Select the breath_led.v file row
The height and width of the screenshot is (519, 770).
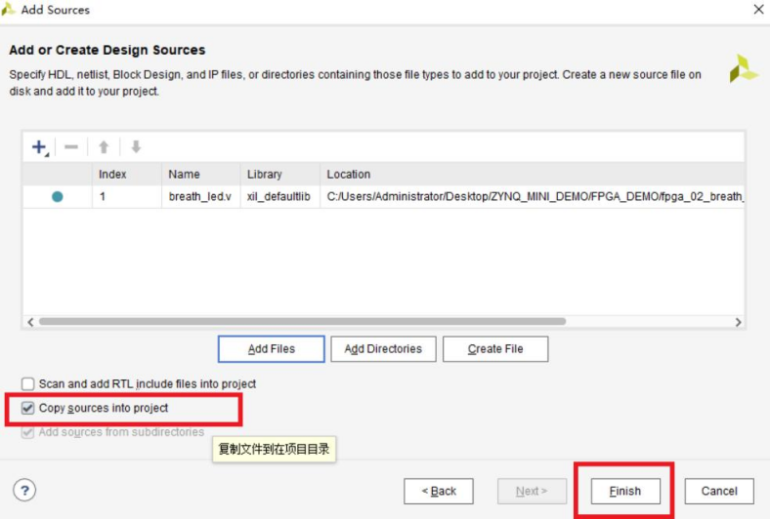click(x=200, y=197)
